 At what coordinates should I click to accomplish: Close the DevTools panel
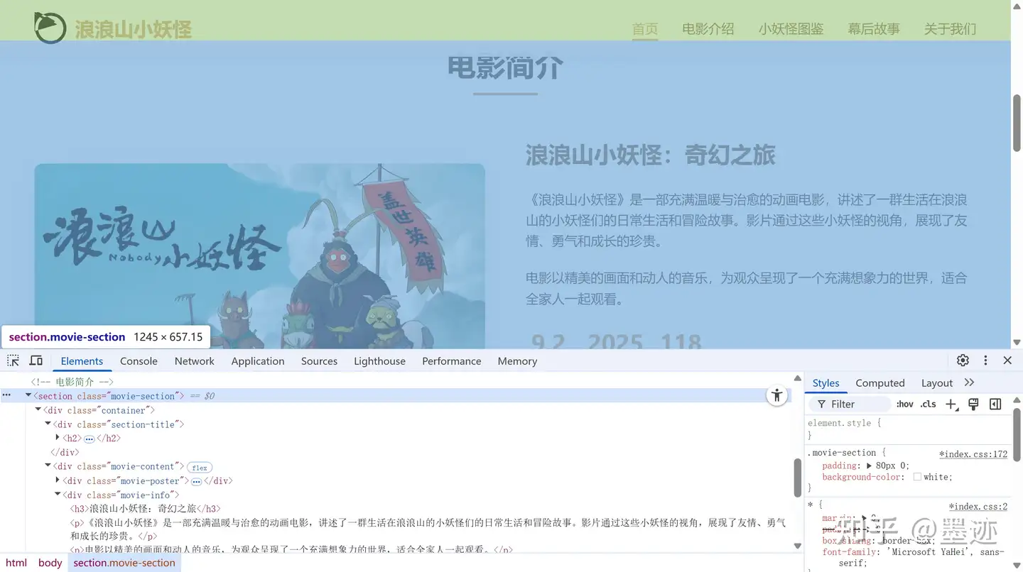pos(1007,361)
